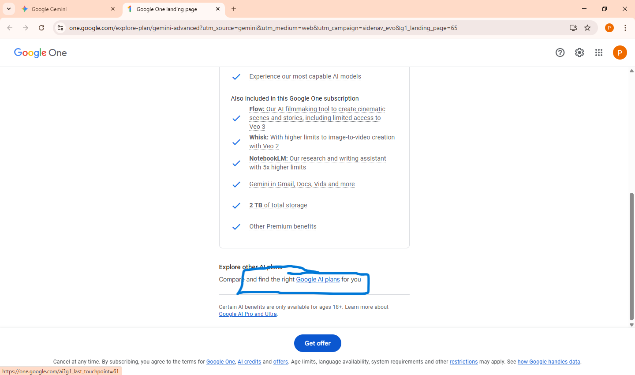635x375 pixels.
Task: Switch to the Google Gemini tab
Action: pyautogui.click(x=68, y=9)
